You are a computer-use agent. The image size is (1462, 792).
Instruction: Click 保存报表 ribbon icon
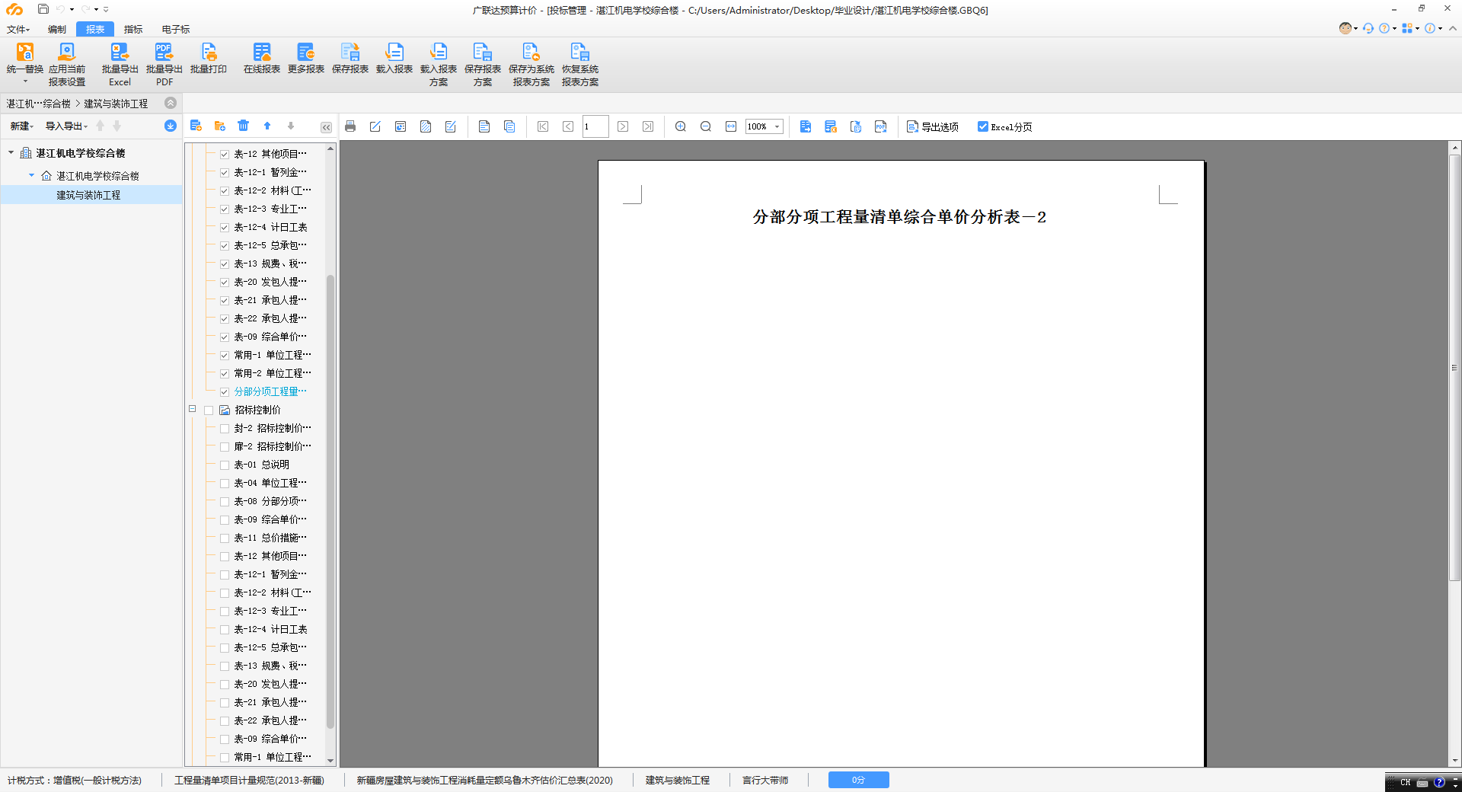pyautogui.click(x=350, y=58)
